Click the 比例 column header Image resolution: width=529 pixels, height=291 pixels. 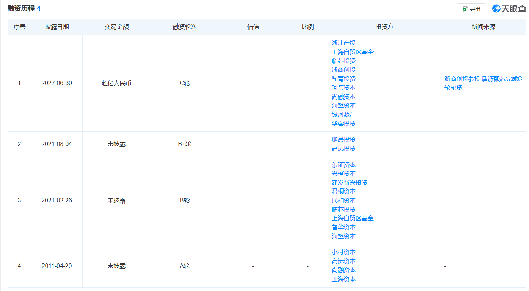(x=308, y=27)
